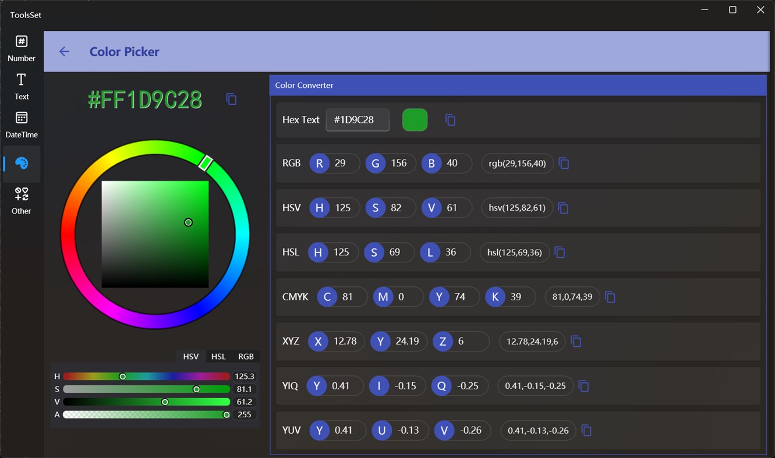Copy the XYZ 12.78,24.19,6 value
775x458 pixels.
pos(576,342)
